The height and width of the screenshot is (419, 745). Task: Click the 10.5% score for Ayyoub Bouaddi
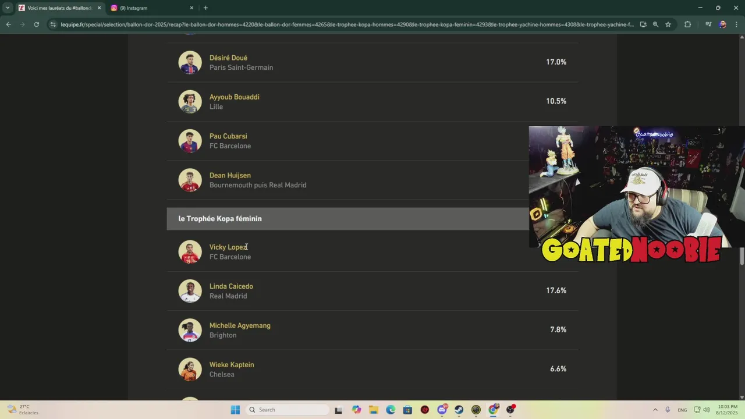(x=556, y=101)
